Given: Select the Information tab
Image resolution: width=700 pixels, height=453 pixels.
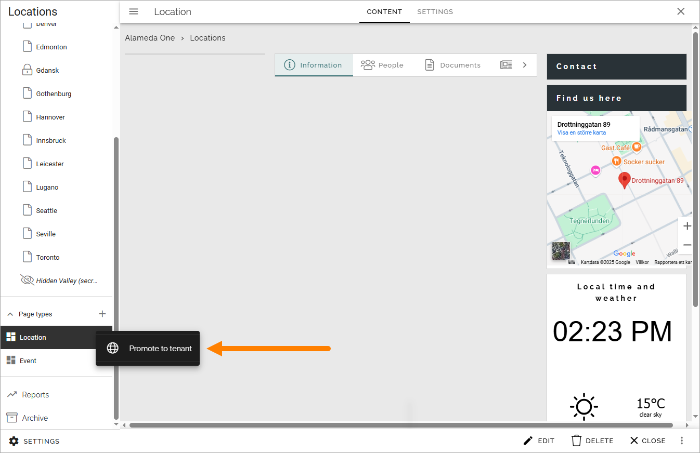Looking at the screenshot, I should point(314,65).
